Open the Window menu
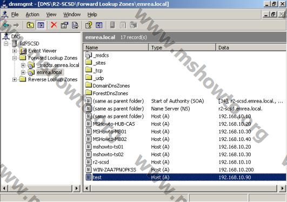 (x=72, y=15)
